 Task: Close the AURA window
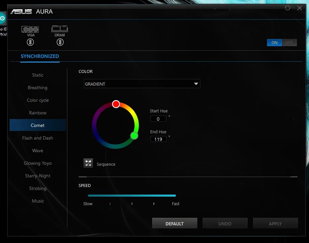click(299, 8)
